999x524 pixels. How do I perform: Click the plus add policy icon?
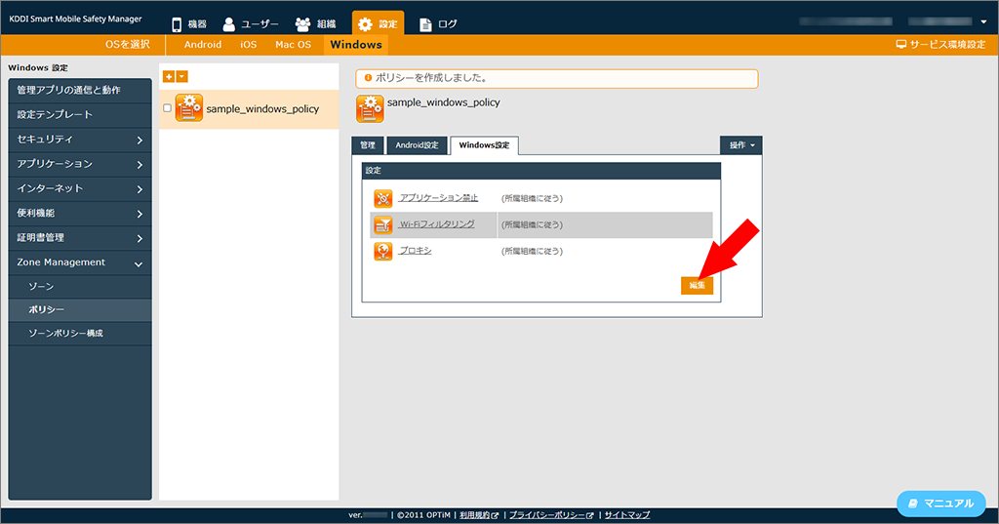point(168,76)
